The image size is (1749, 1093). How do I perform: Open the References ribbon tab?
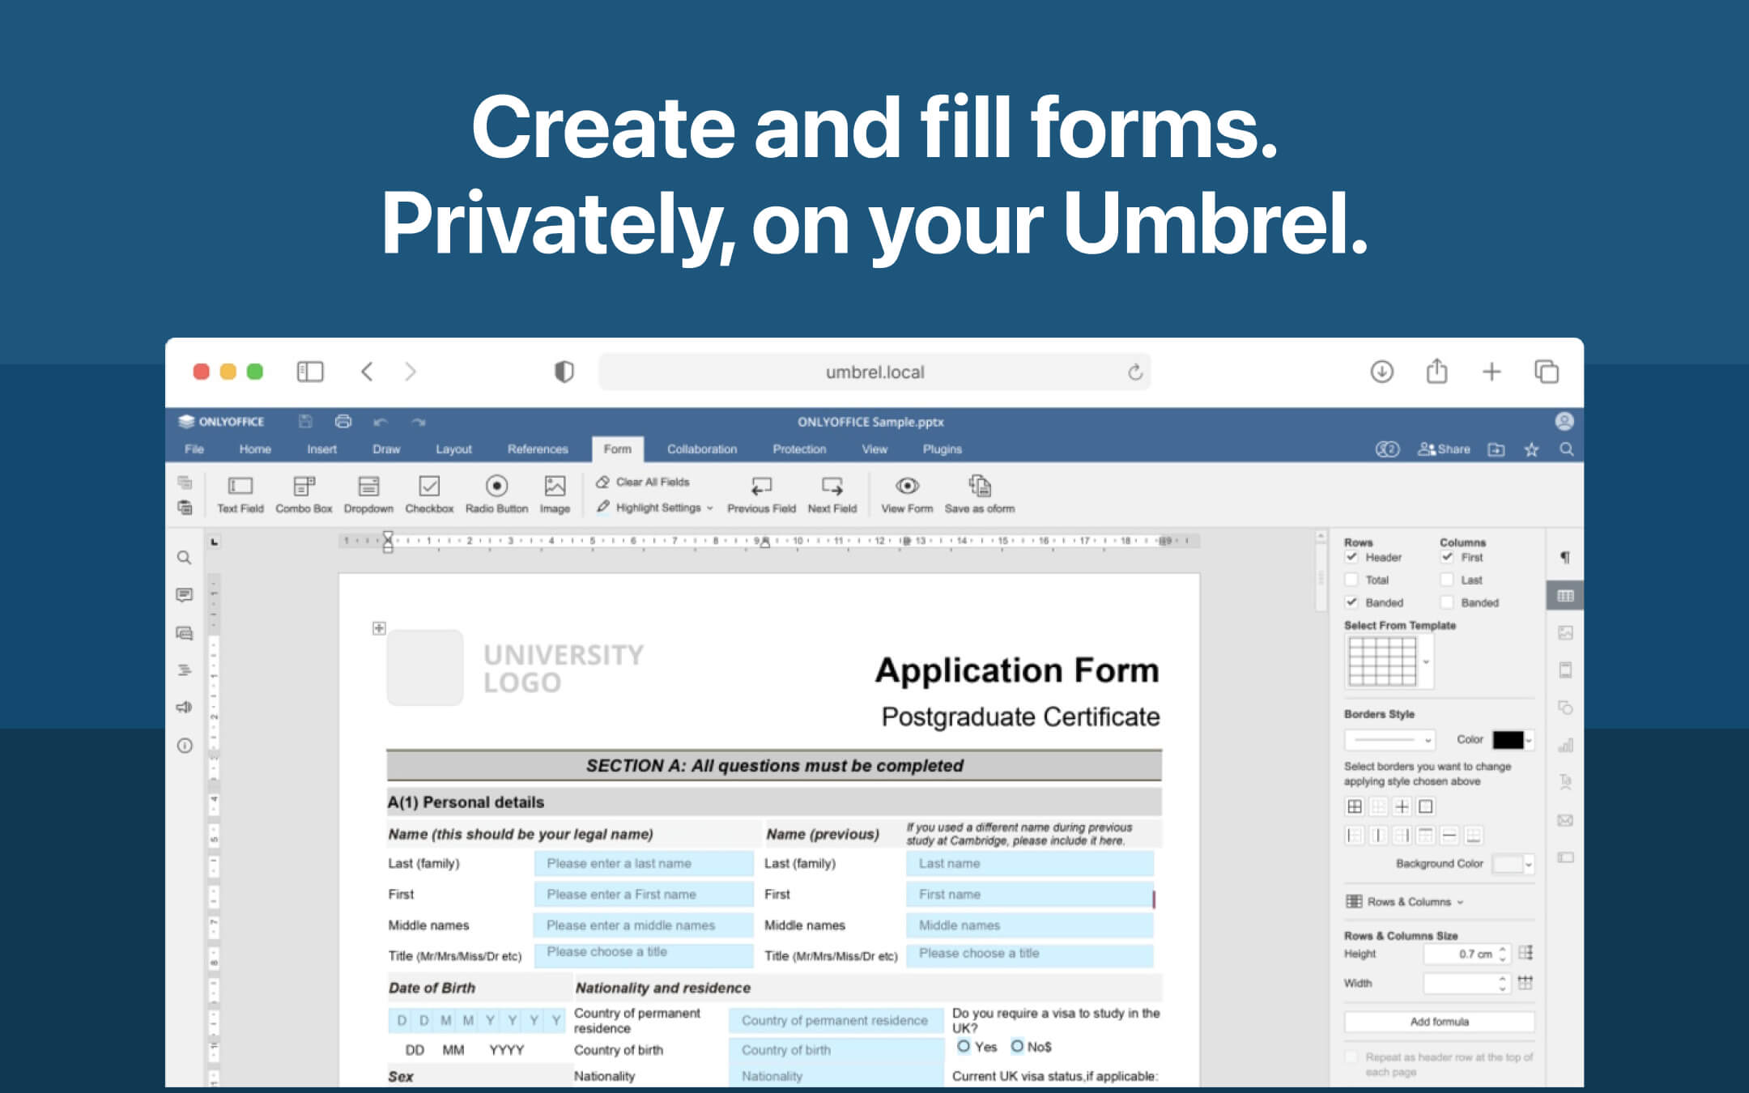point(538,449)
